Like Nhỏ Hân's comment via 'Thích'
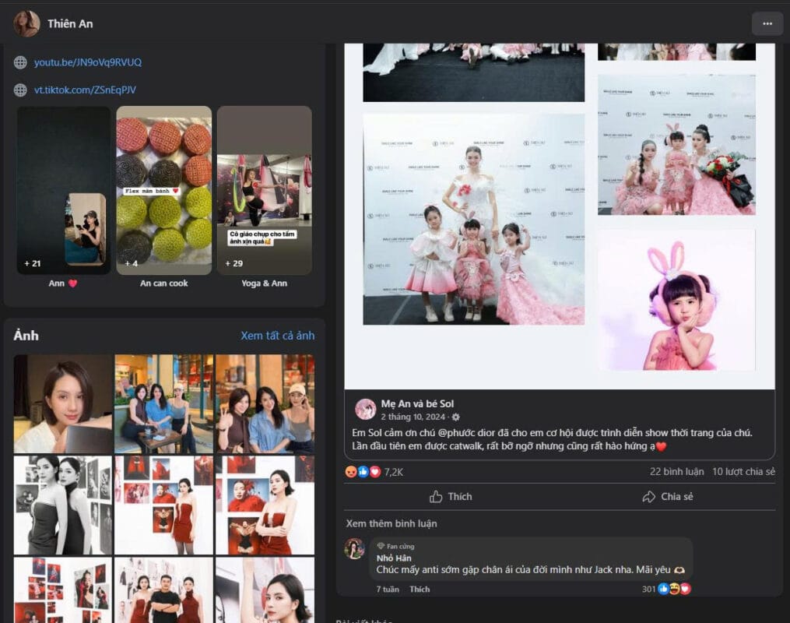This screenshot has height=623, width=790. pos(420,590)
